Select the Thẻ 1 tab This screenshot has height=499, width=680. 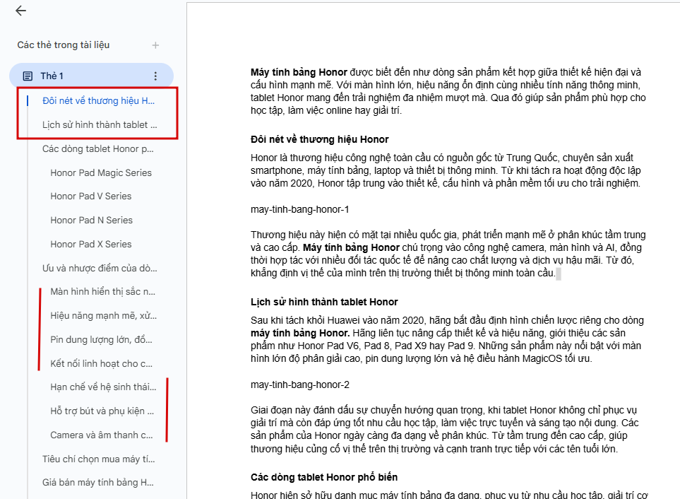(92, 76)
